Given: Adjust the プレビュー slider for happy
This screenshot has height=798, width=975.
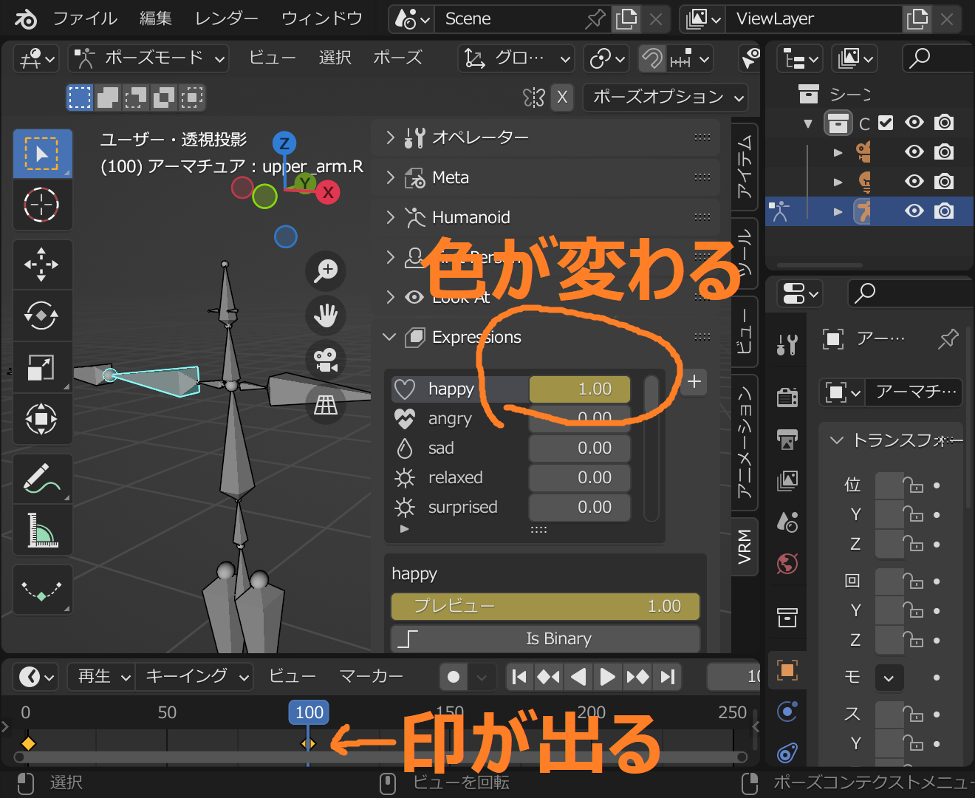Looking at the screenshot, I should click(x=545, y=607).
